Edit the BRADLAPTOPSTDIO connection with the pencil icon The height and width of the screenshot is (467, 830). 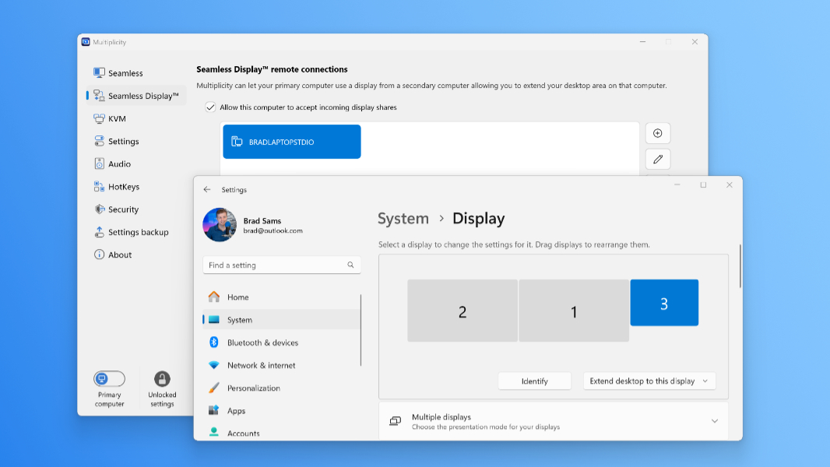pyautogui.click(x=658, y=159)
